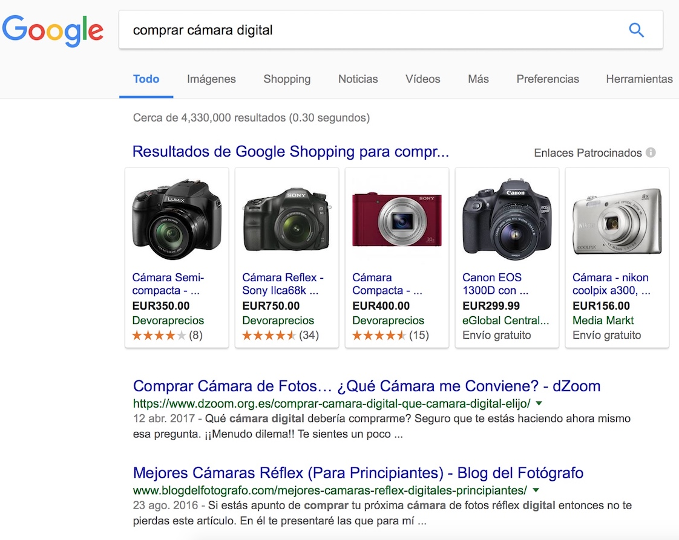
Task: Open the Cámara nikon coolpix a300 link
Action: 611,284
